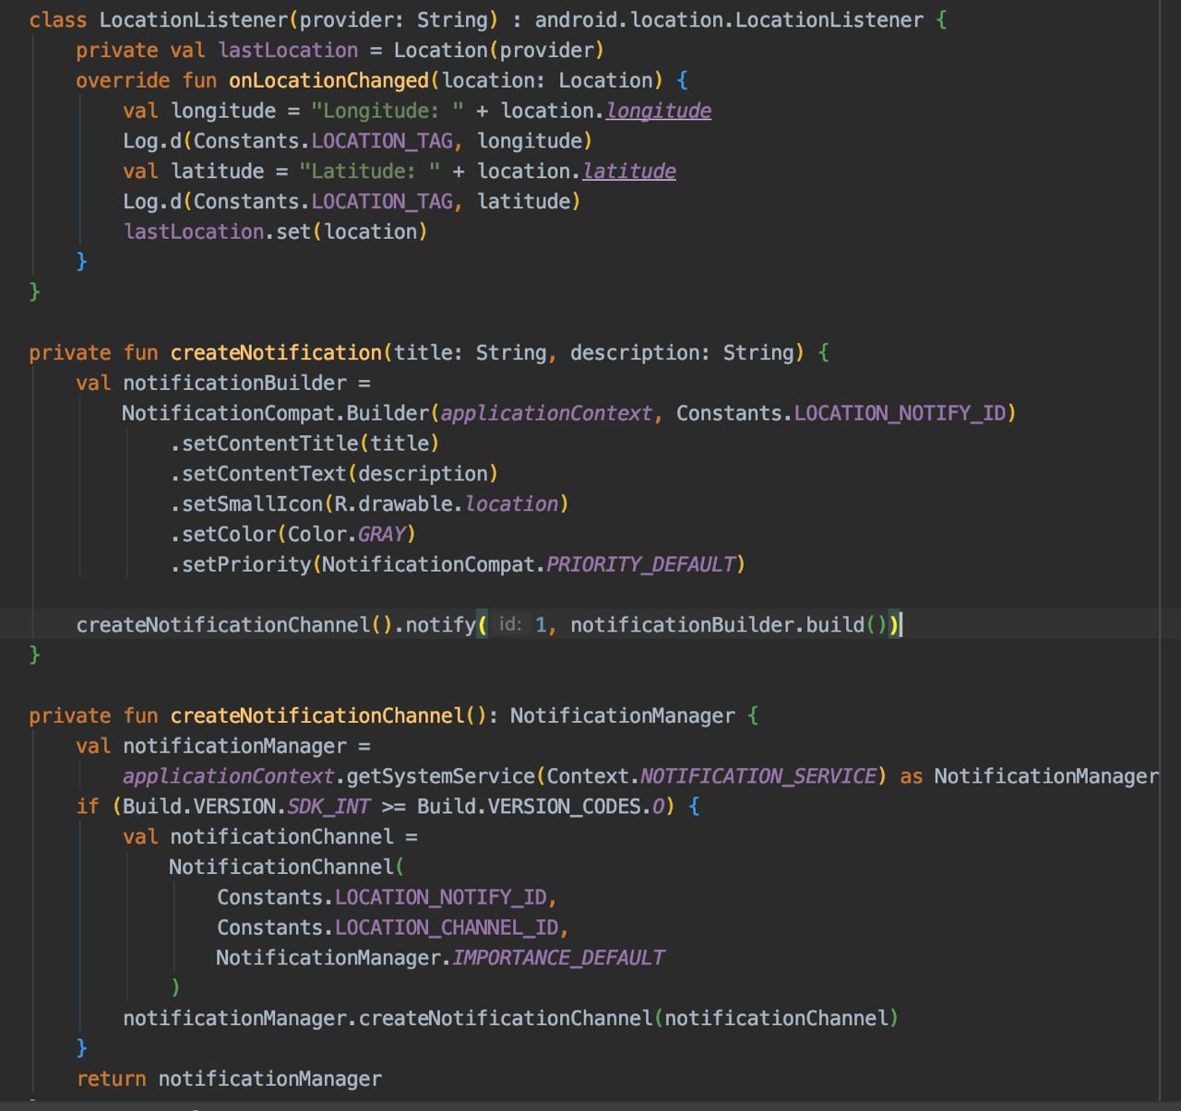Click the NOTIFICATION_SERVICE constant
This screenshot has width=1181, height=1111.
point(758,776)
